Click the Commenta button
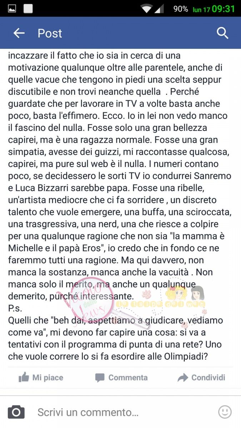Screen dimensions: 241x428 point(121,377)
